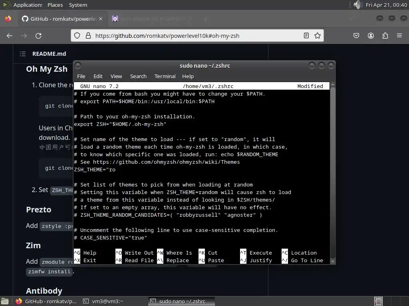This screenshot has width=409, height=306.
Task: Click the Firefox logo icon in tab bar
Action: [x=8, y=19]
